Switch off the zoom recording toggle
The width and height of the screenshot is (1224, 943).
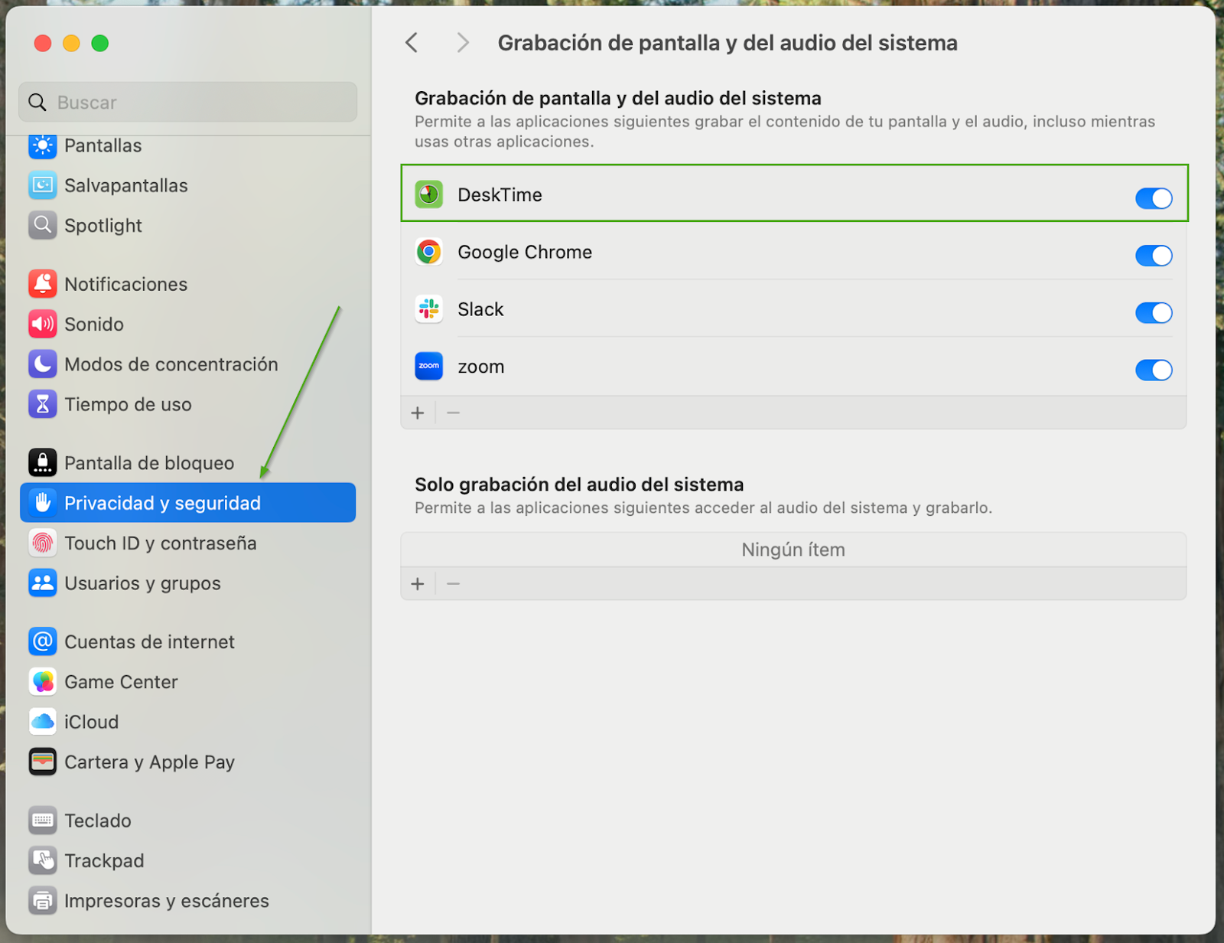click(x=1153, y=370)
